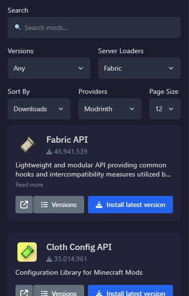
Task: Open the Server Loaders dropdown showing Fabric
Action: tap(139, 68)
